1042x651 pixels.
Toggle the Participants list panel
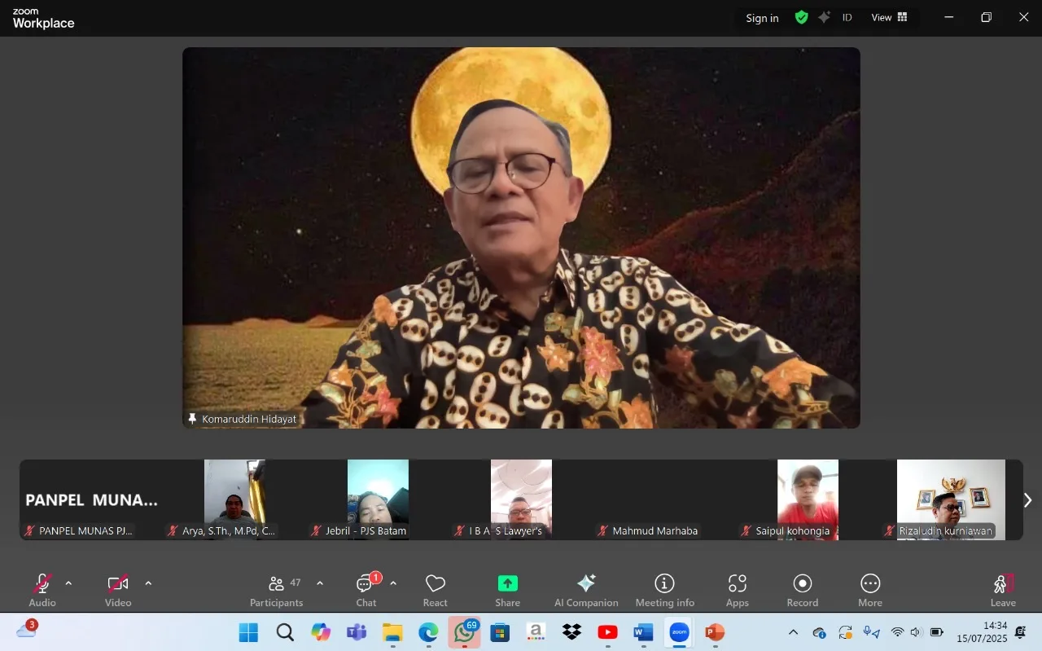pos(277,590)
